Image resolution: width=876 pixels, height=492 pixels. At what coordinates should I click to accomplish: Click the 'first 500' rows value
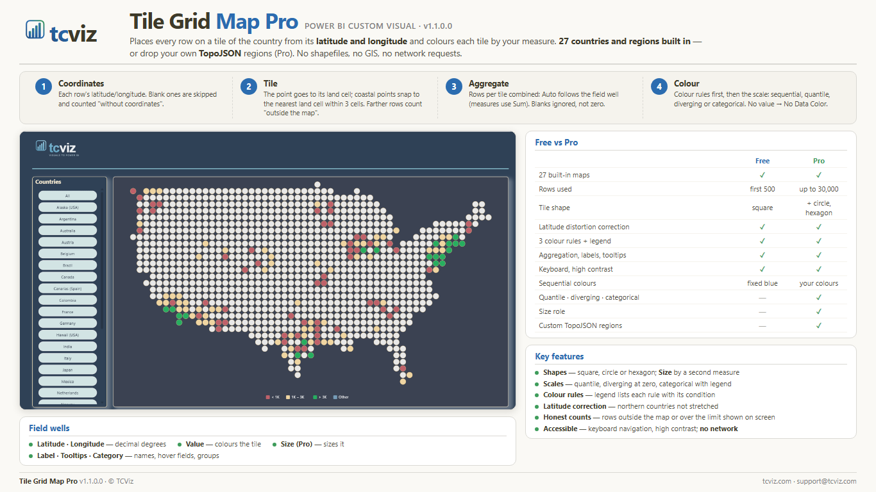(x=762, y=189)
